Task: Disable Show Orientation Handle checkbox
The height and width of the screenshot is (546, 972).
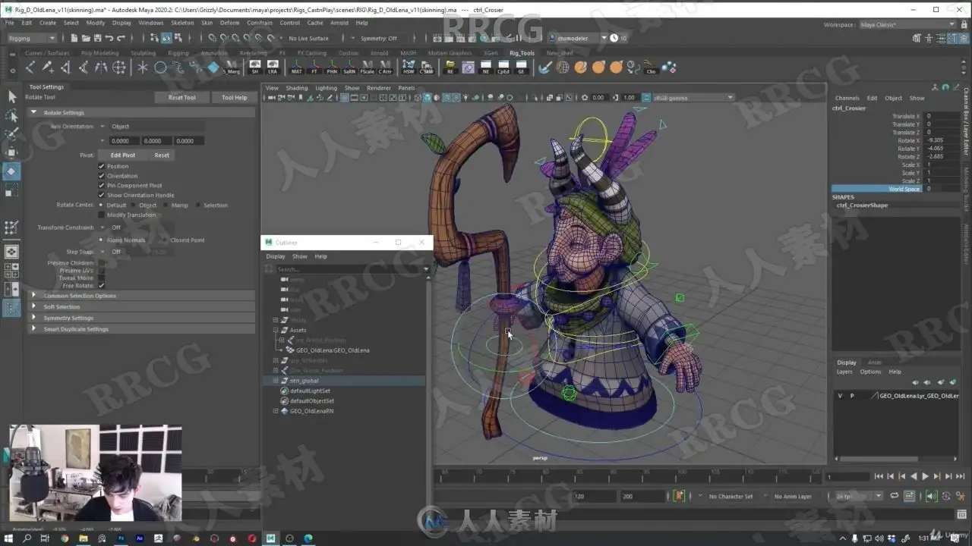Action: pos(101,196)
